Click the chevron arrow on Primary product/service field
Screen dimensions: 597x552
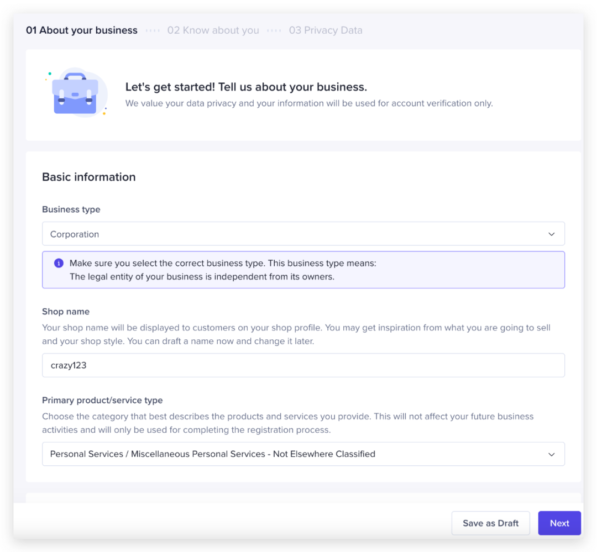(551, 454)
